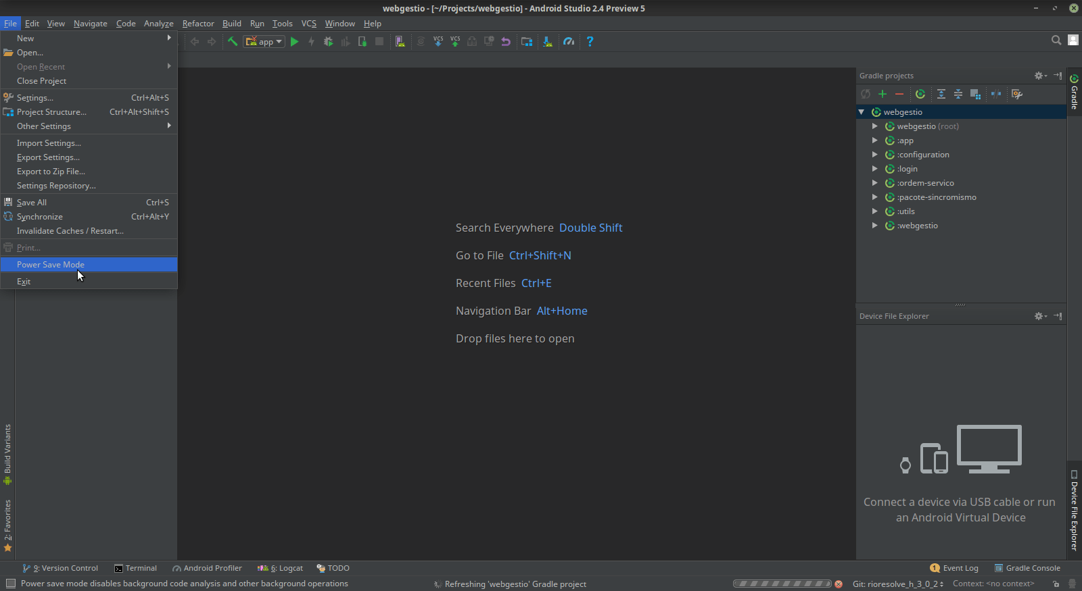Viewport: 1082px width, 591px height.
Task: Toggle Power Save Mode menu entry
Action: (89, 265)
